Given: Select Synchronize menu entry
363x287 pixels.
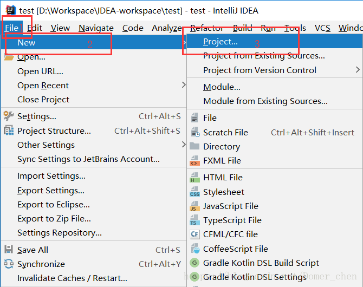Looking at the screenshot, I should point(94,264).
